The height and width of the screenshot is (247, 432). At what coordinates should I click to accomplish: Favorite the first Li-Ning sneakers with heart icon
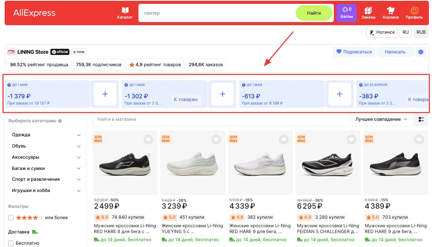[x=149, y=140]
